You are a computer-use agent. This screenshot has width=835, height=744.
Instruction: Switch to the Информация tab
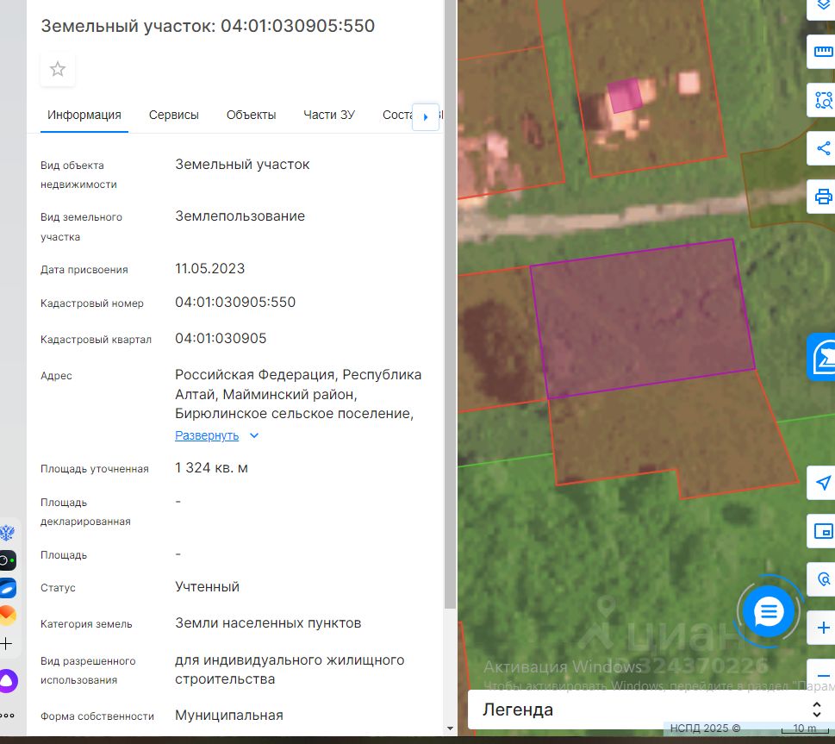(84, 116)
